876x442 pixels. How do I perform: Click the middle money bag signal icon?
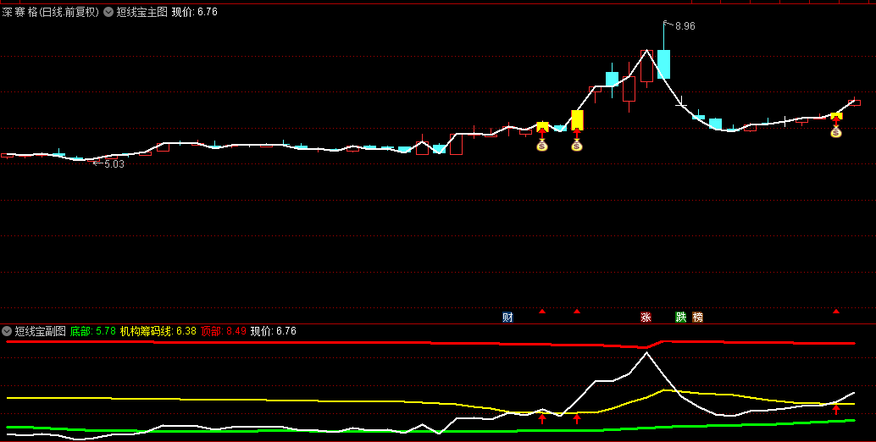577,146
